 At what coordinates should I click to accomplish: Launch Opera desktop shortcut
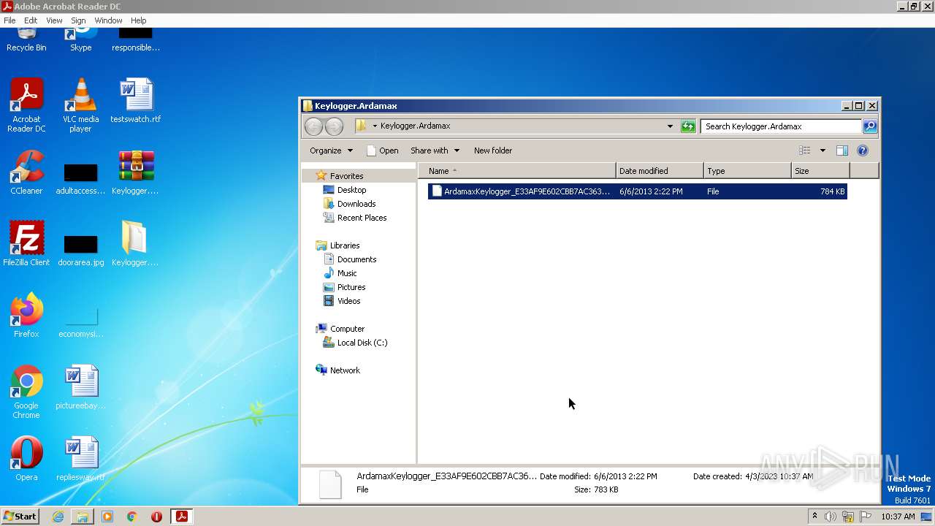click(x=26, y=459)
